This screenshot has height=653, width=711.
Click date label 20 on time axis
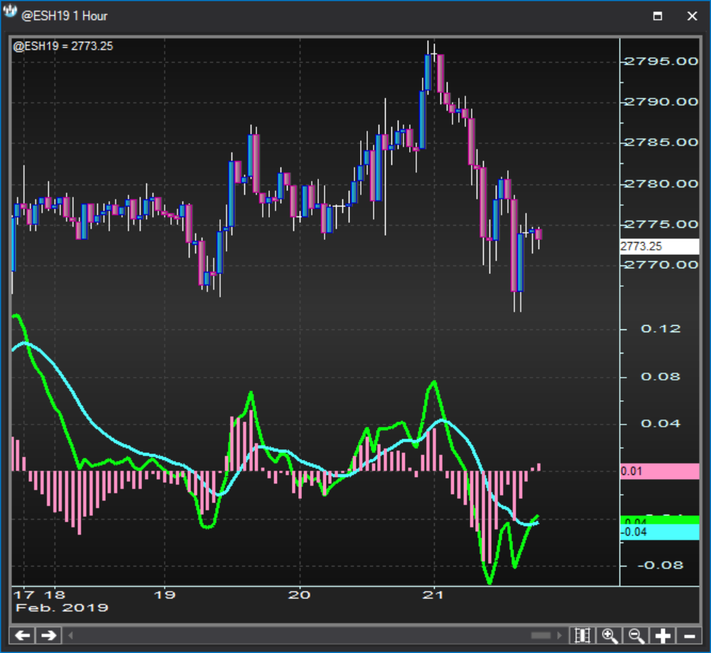299,595
